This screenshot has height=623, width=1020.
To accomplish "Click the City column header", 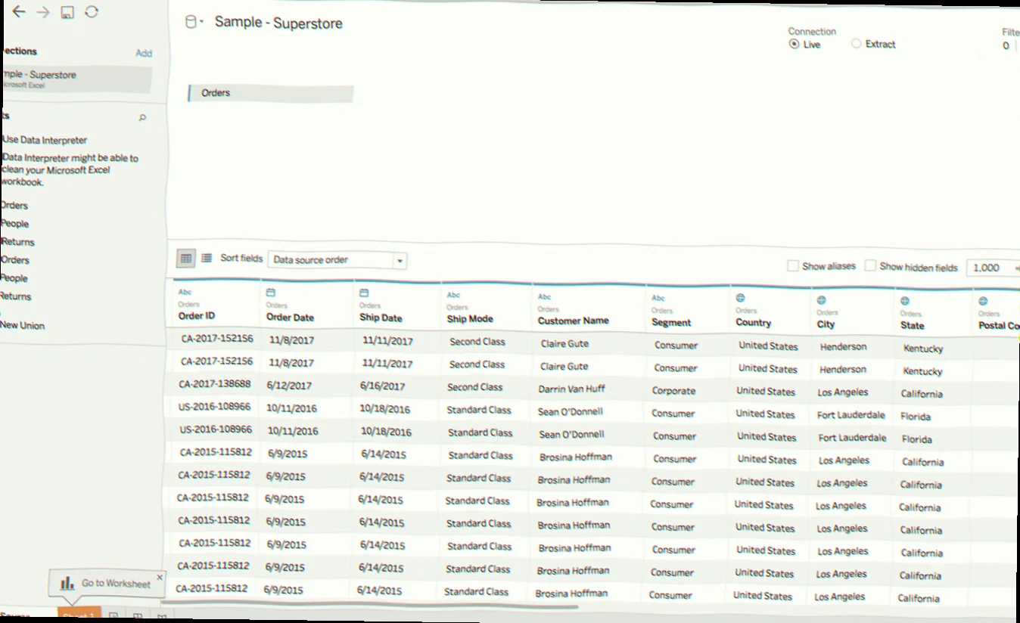I will click(x=826, y=324).
